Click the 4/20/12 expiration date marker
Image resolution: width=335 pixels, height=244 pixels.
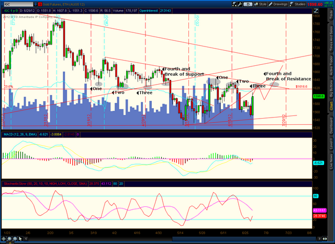[143, 121]
